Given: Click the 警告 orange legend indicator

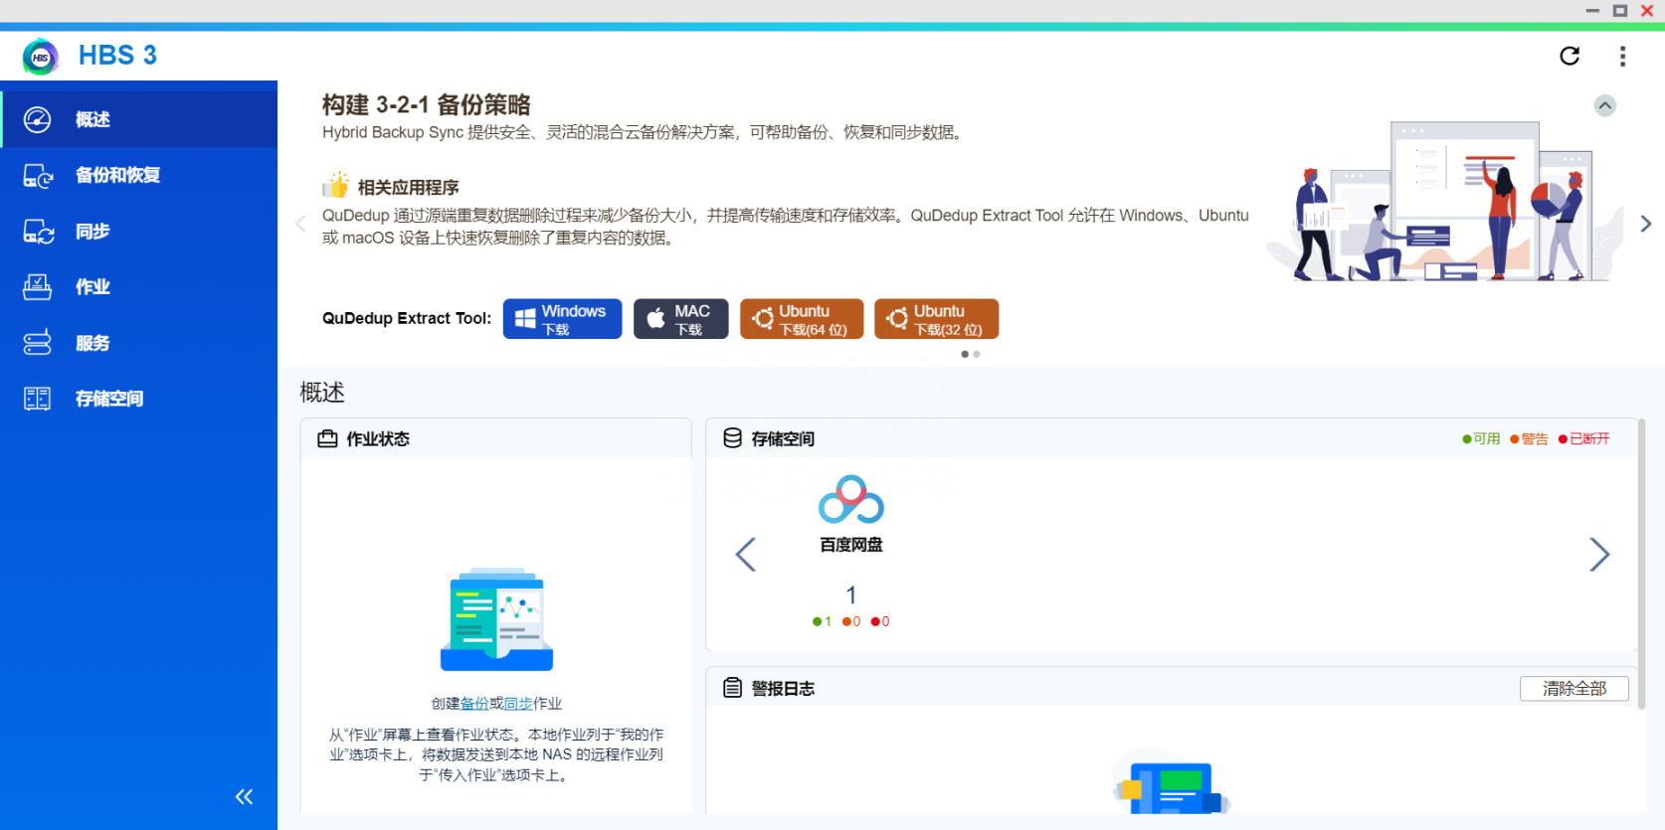Looking at the screenshot, I should [1529, 438].
